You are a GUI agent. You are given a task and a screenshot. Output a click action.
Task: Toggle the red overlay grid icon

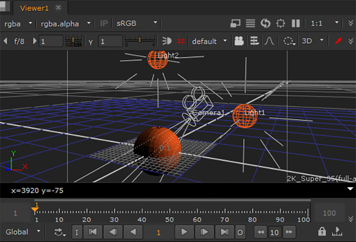click(181, 41)
